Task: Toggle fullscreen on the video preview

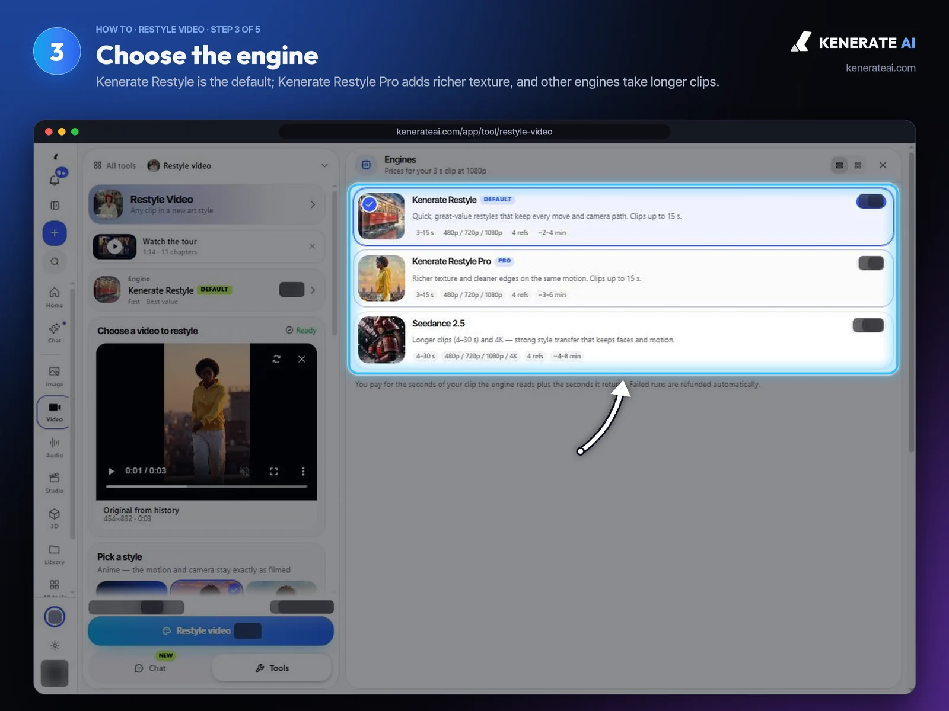Action: [273, 471]
